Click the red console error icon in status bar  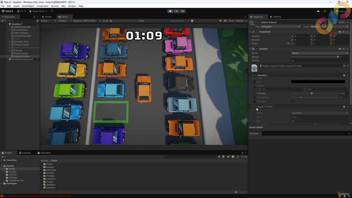point(2,196)
